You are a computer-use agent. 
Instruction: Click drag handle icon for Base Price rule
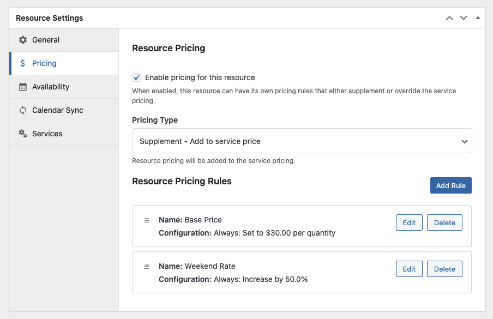(x=147, y=220)
